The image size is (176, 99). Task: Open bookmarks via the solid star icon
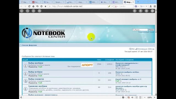pyautogui.click(x=45, y=6)
